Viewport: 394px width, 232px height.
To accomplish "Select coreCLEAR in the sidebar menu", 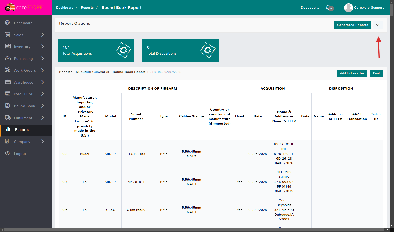I will point(26,94).
